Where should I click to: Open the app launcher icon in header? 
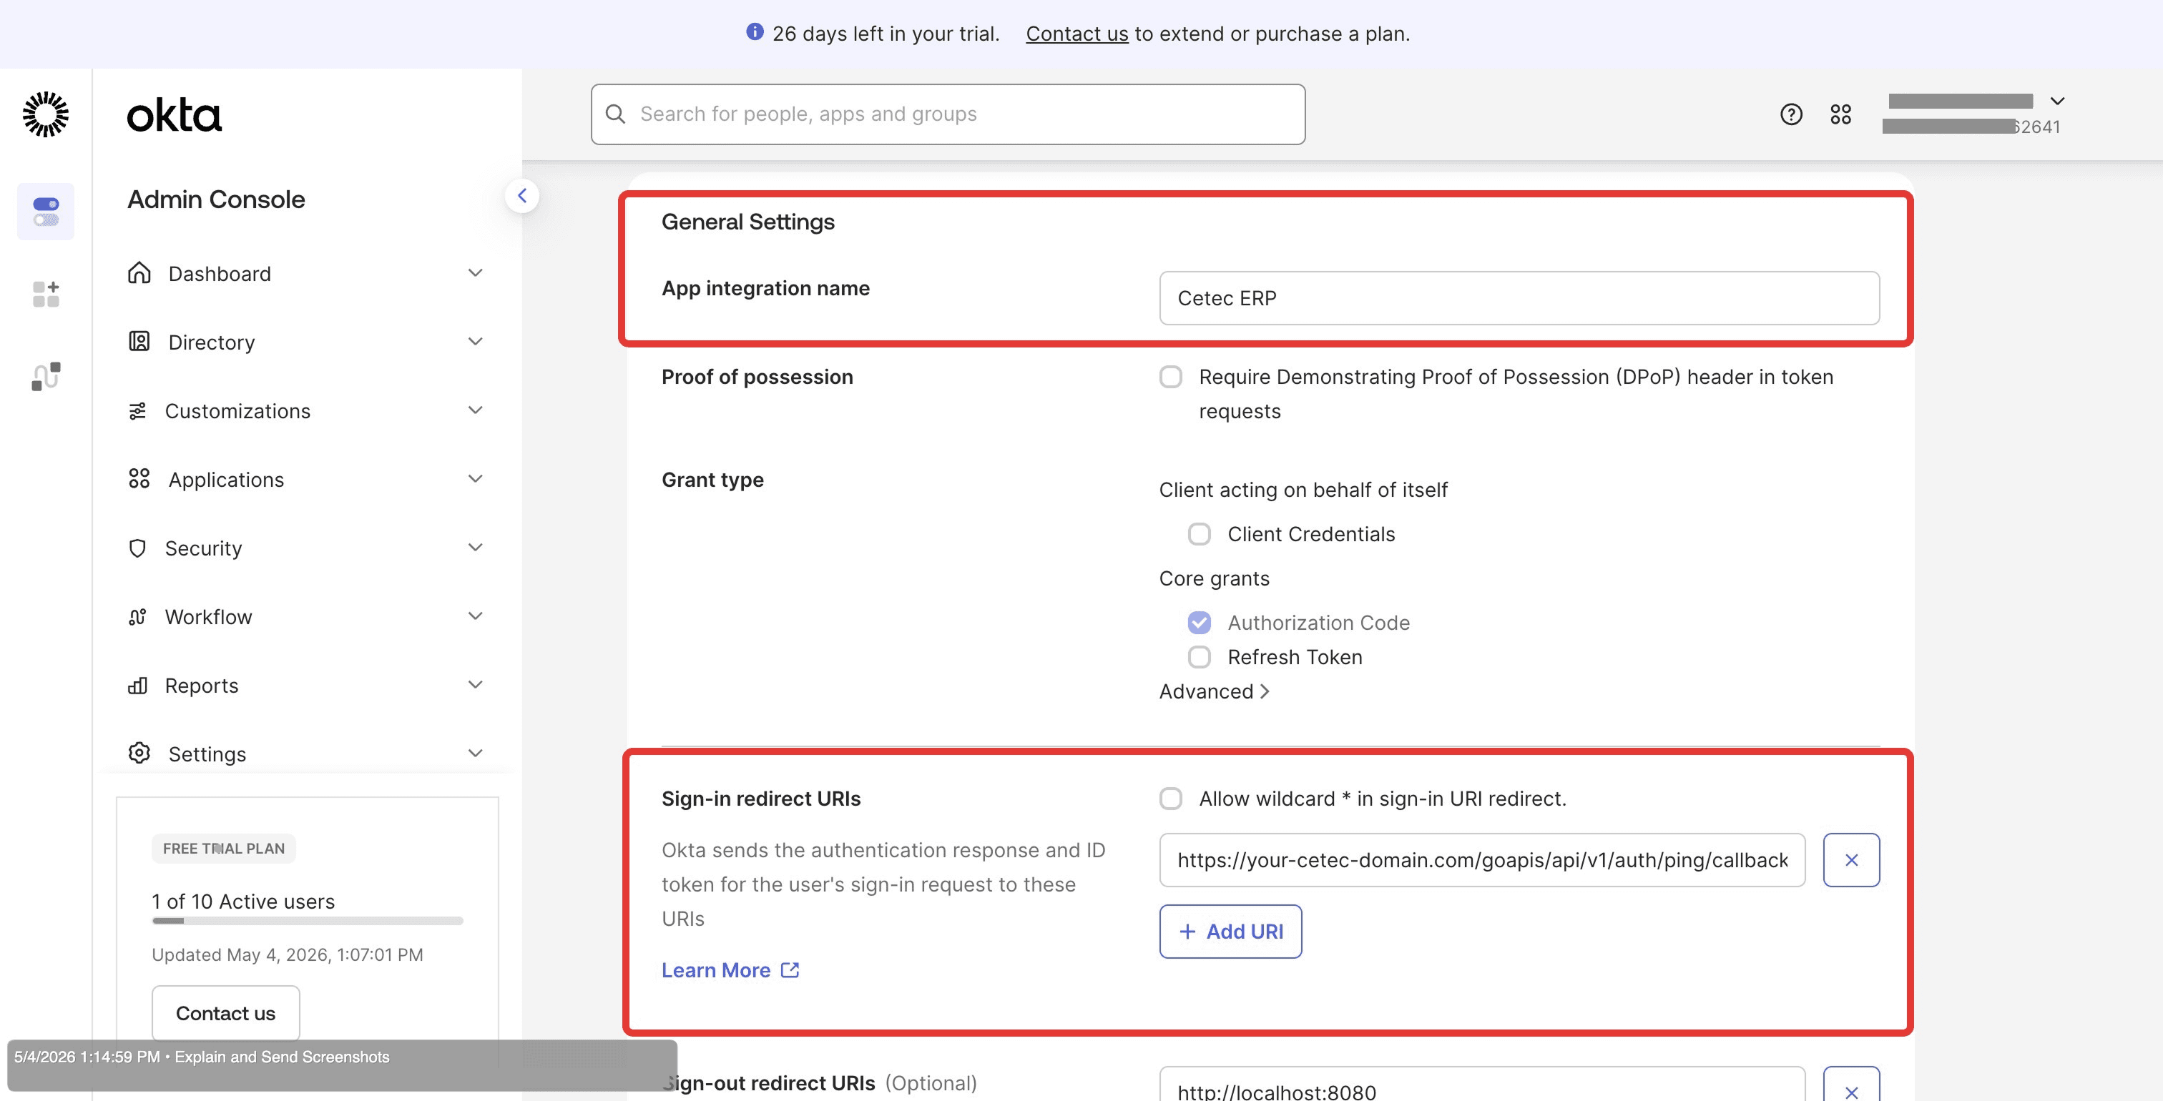point(1840,114)
